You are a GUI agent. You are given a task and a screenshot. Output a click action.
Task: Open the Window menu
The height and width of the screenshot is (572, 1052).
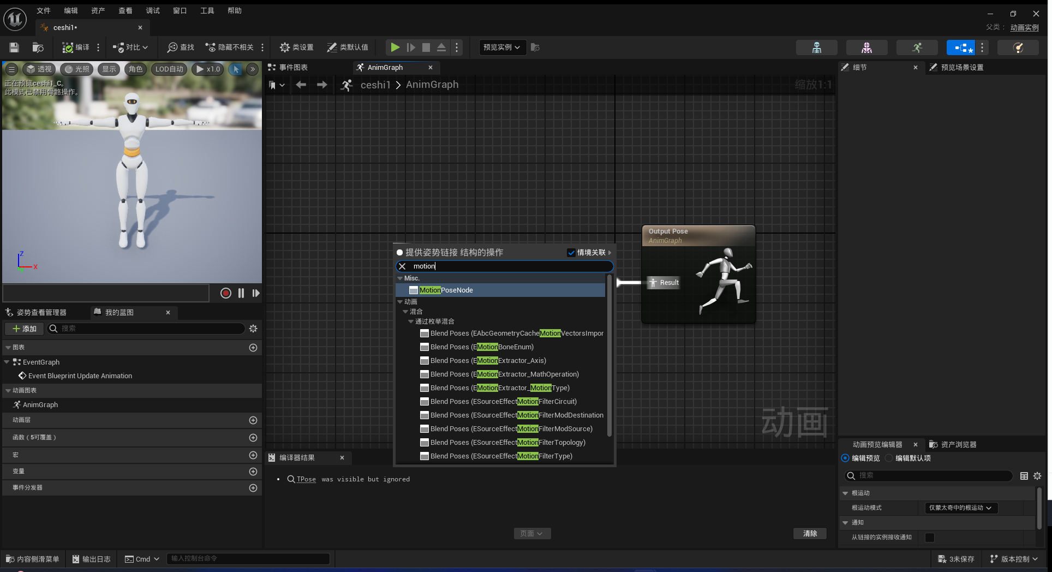coord(180,10)
